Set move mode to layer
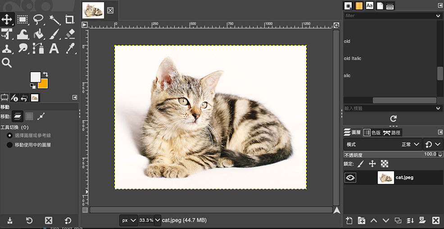 click(x=18, y=116)
